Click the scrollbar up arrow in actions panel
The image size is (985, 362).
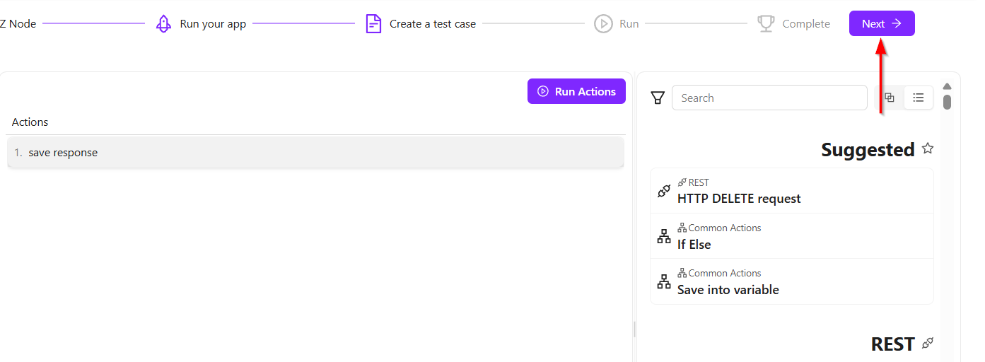point(947,86)
